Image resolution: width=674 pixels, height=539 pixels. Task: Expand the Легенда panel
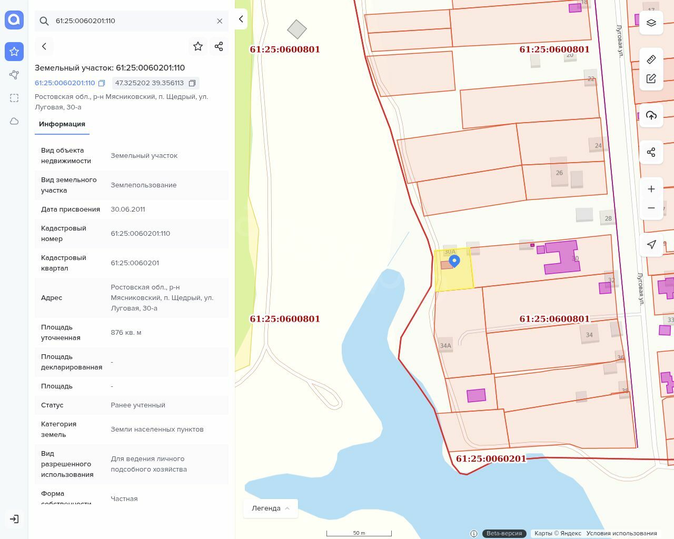point(271,508)
